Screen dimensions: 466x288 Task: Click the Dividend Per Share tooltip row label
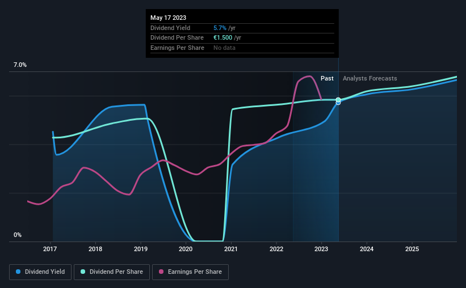tap(177, 38)
